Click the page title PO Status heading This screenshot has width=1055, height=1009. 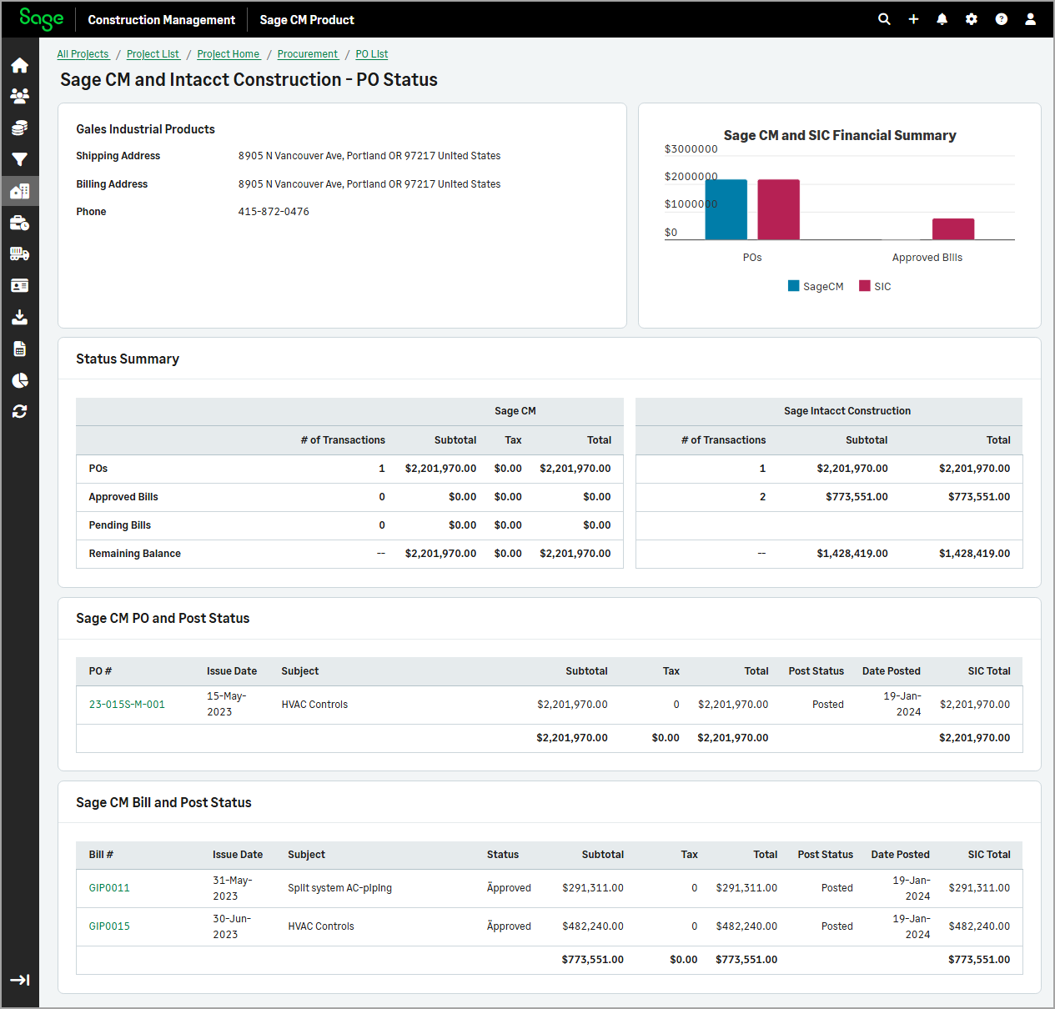249,80
